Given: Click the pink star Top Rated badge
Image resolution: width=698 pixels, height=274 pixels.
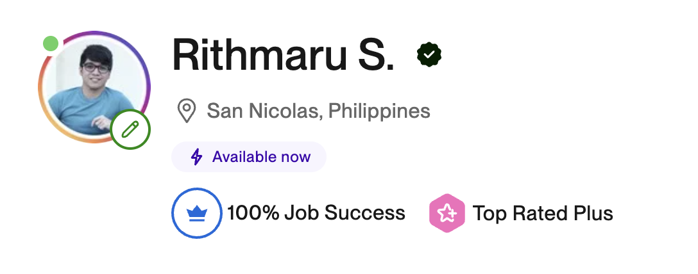Looking at the screenshot, I should (447, 213).
